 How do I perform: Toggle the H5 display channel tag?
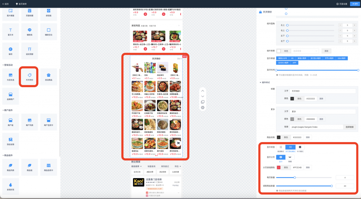(292, 58)
